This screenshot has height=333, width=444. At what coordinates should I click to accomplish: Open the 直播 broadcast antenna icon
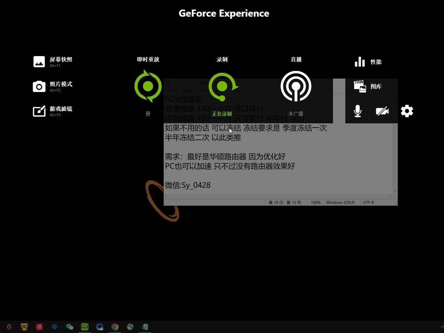[x=296, y=86]
